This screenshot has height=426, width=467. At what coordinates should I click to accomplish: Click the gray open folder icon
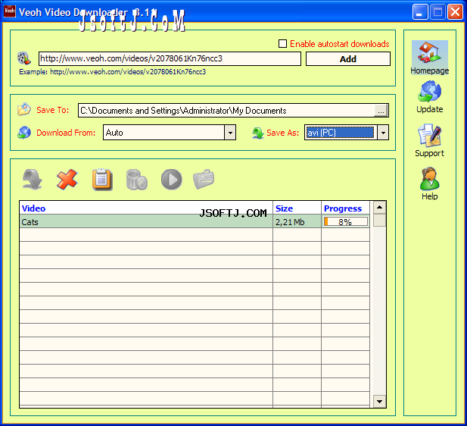(x=204, y=179)
